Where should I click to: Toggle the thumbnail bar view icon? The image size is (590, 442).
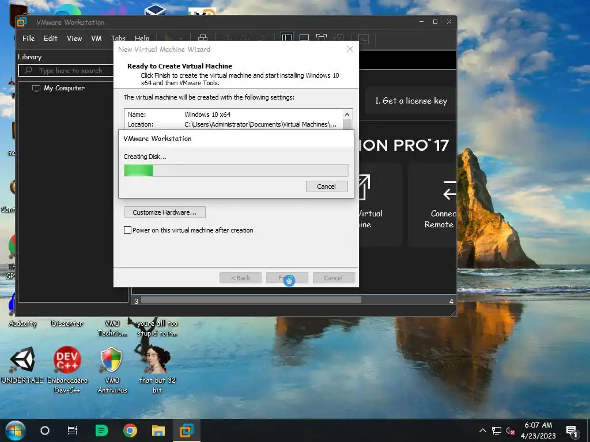[x=304, y=39]
